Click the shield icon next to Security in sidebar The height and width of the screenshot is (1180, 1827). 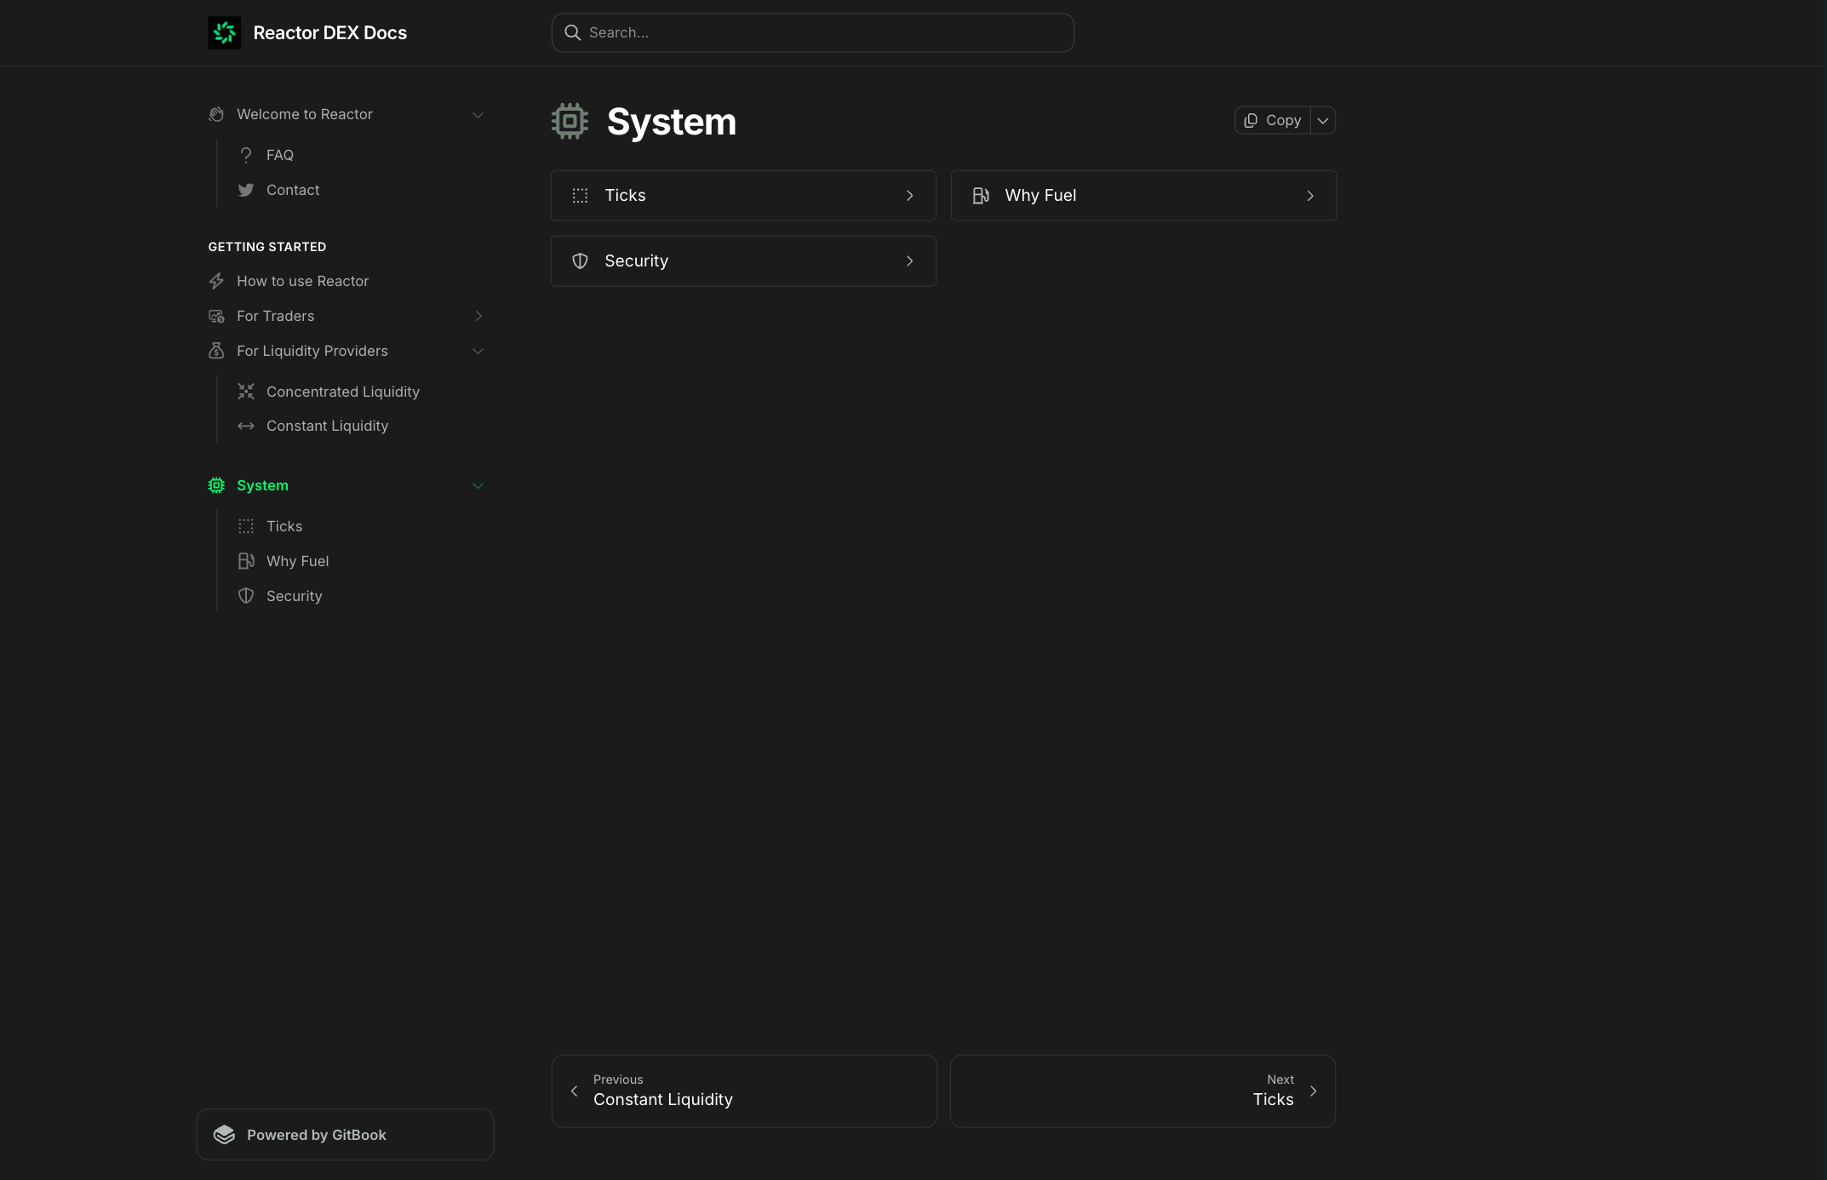pos(246,596)
